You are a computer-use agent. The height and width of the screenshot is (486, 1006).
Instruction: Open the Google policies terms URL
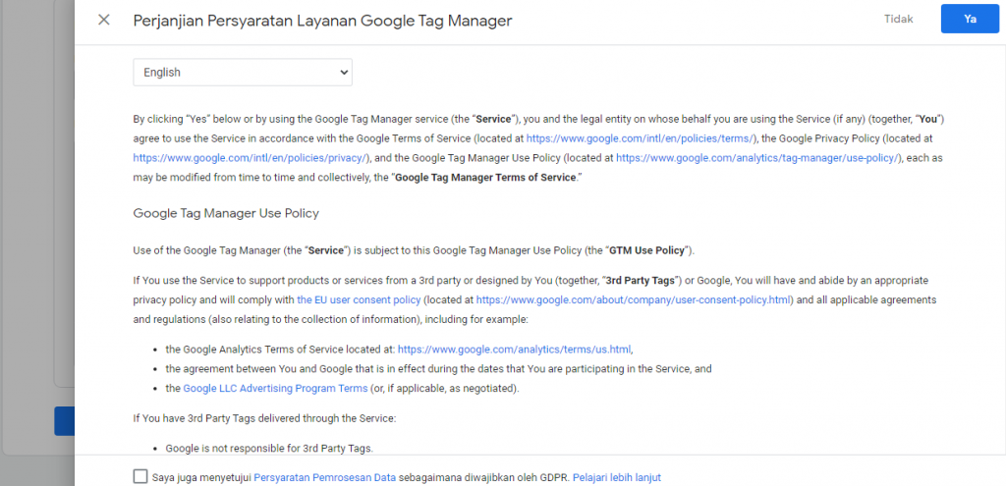[x=641, y=137]
